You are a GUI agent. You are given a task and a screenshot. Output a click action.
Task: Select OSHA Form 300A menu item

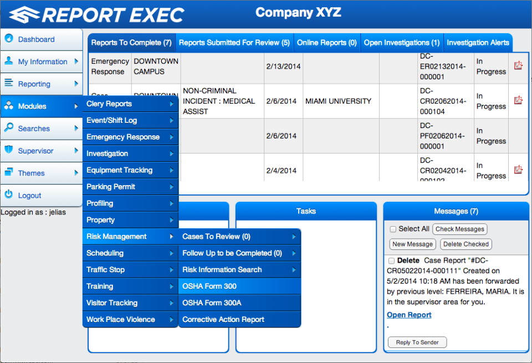point(239,303)
